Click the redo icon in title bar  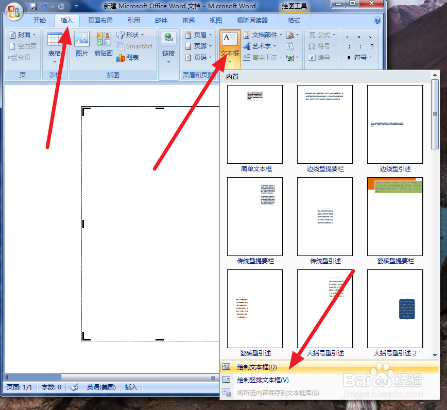click(x=61, y=6)
